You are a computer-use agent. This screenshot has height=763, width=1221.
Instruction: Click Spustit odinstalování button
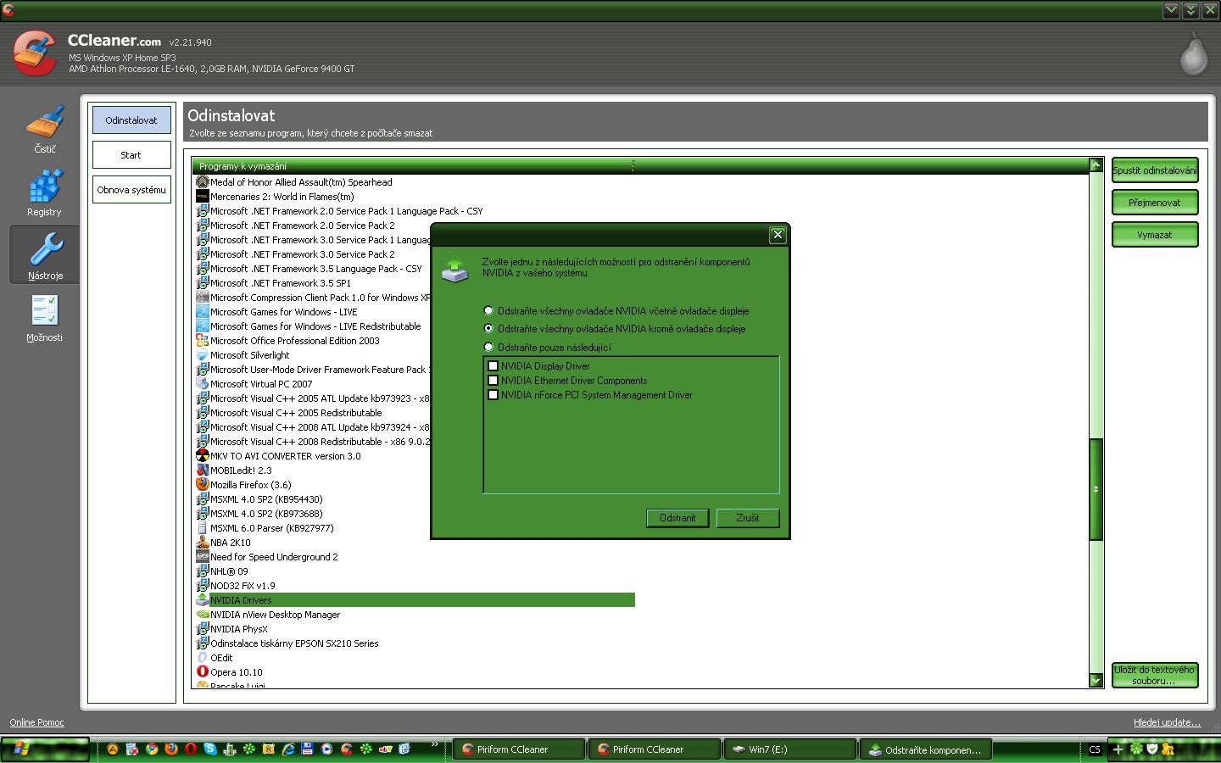[1155, 170]
